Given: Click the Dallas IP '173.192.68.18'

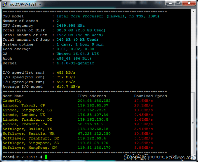Looking at the screenshot, I should [93, 129].
